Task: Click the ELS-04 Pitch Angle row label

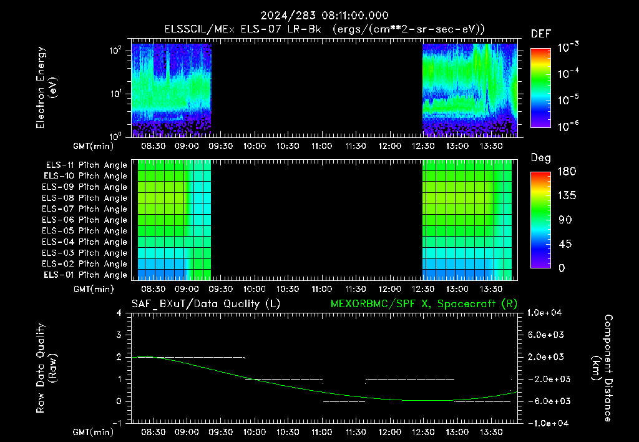Action: coord(85,242)
